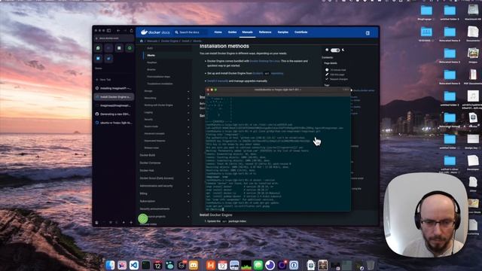Open the Home tab in docs header
This screenshot has height=271, width=482.
pyautogui.click(x=218, y=32)
